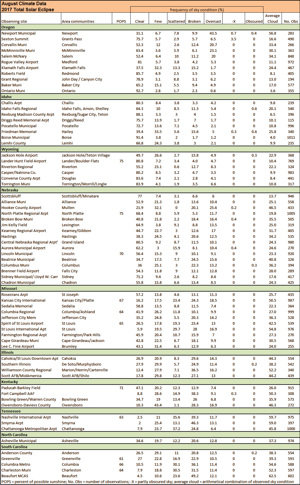Image resolution: width=300 pixels, height=485 pixels.
Task: Click the Nebraska section header
Action: [150, 190]
